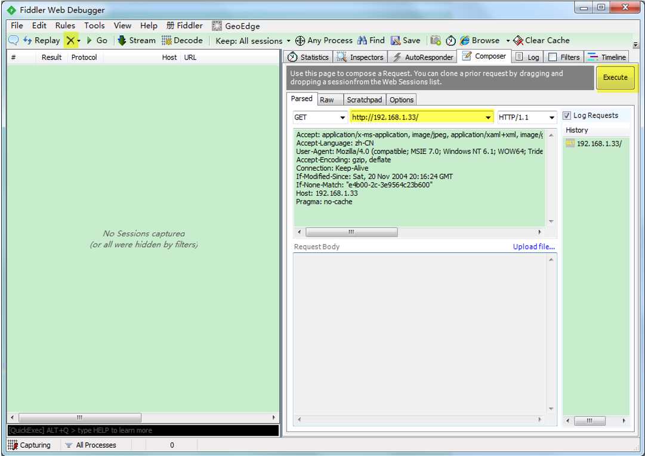This screenshot has height=456, width=645.
Task: Open the Tools menu
Action: 95,26
